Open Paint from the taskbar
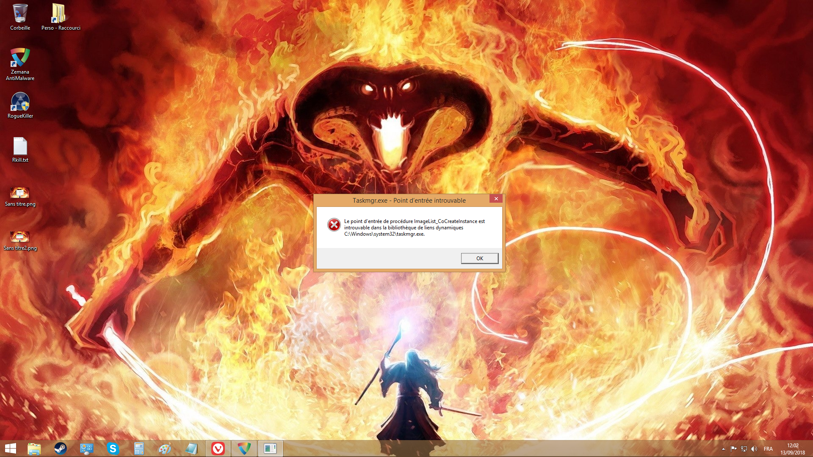The height and width of the screenshot is (457, 813). click(x=165, y=449)
